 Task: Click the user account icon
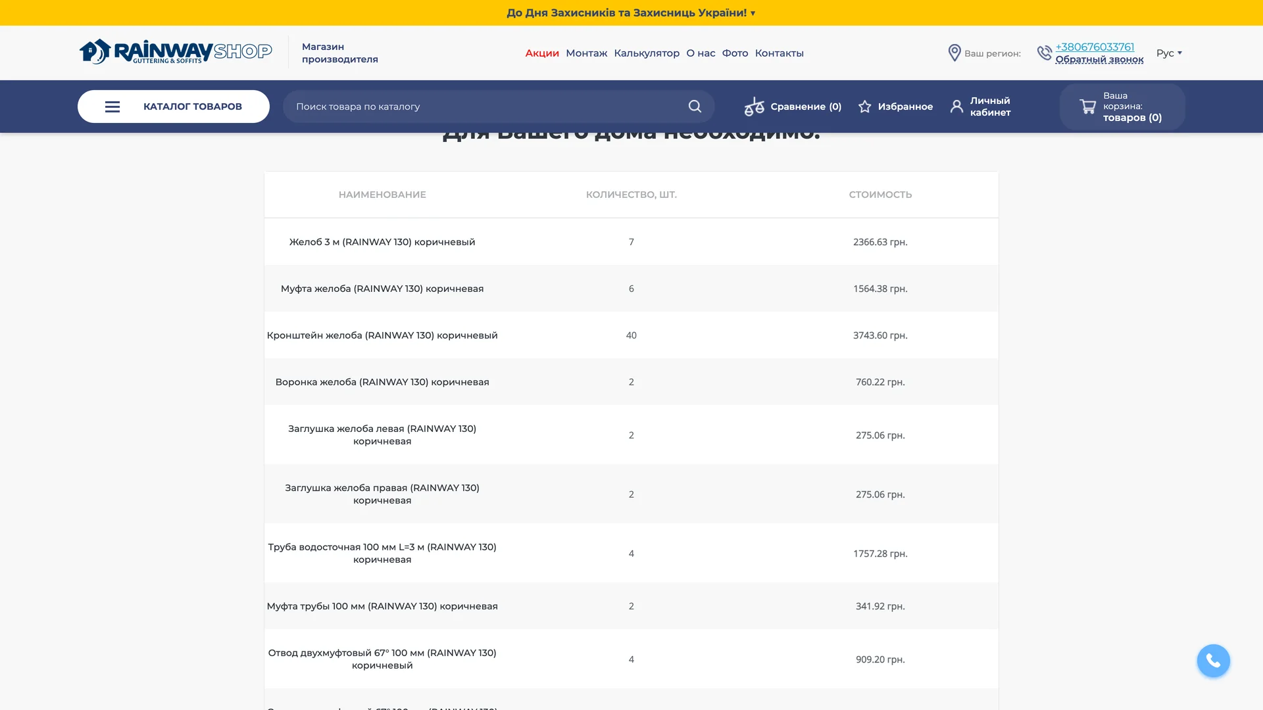click(956, 106)
